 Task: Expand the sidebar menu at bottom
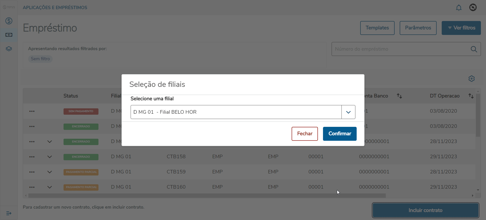9,213
